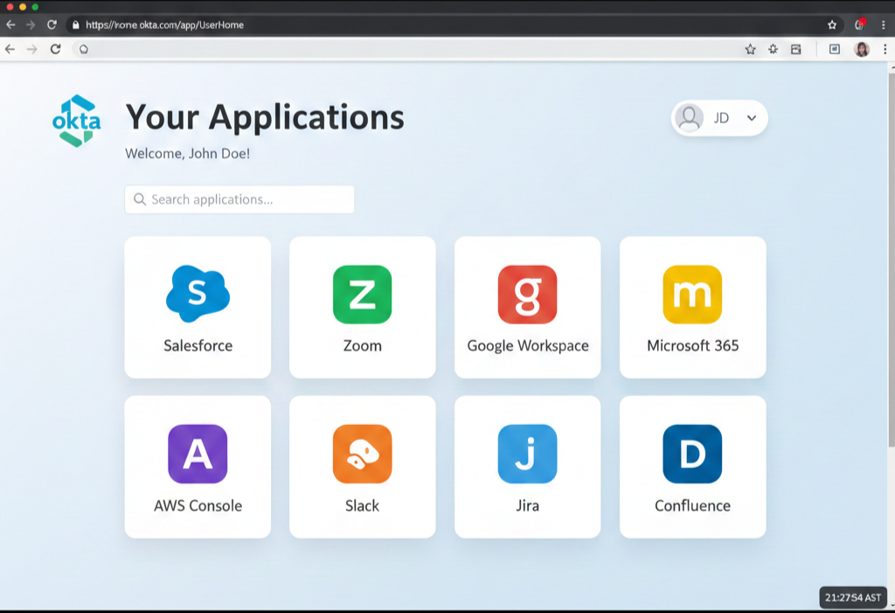Viewport: 895px width, 613px height.
Task: Reload the page from the dark toolbar
Action: click(x=52, y=24)
